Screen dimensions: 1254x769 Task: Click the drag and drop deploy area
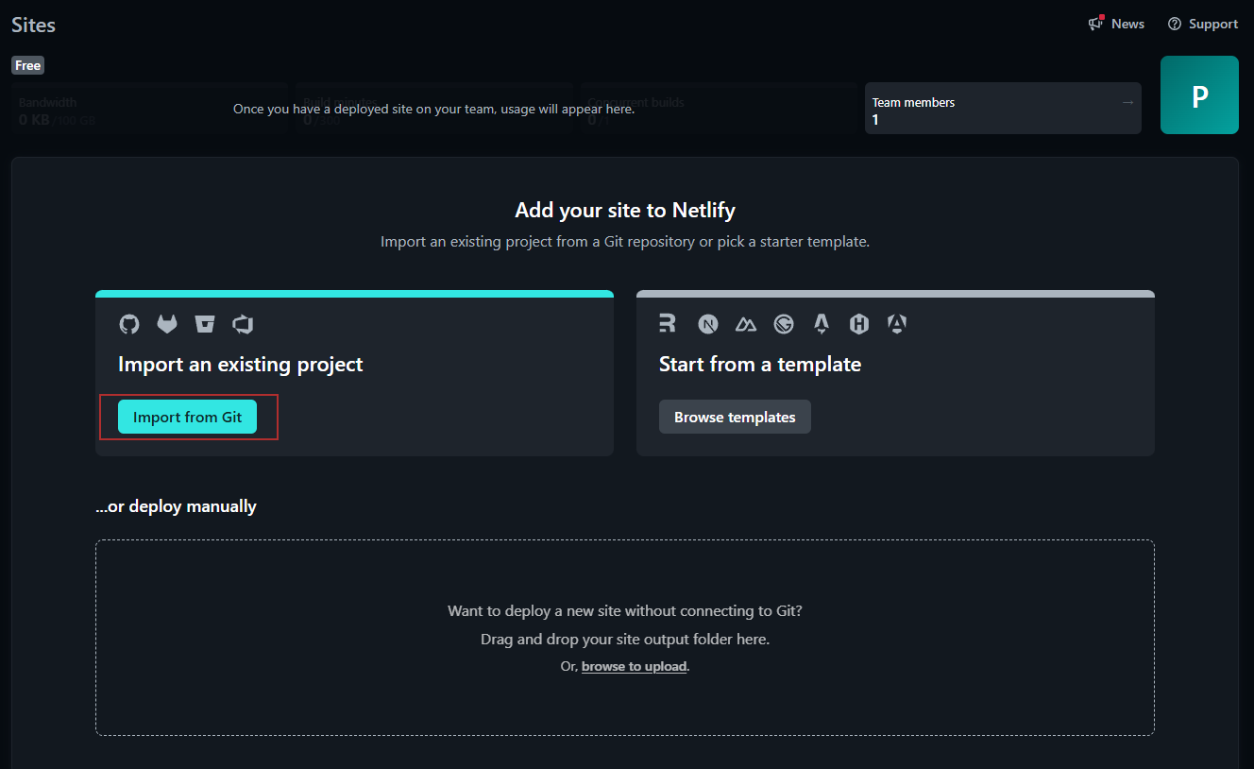click(x=625, y=638)
